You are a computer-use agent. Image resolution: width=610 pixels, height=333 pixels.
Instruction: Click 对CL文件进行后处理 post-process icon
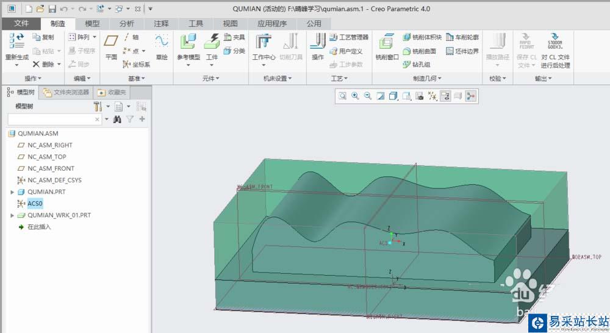click(555, 41)
